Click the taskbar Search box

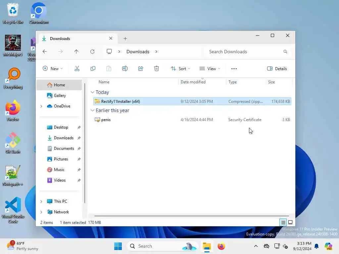coord(163,246)
